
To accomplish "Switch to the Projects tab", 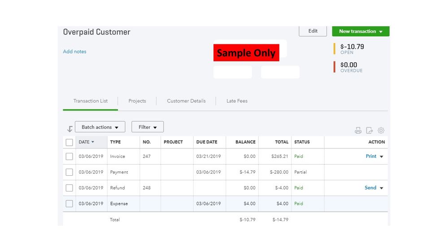I will [137, 101].
